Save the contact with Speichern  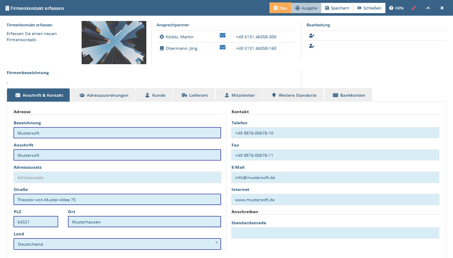tap(337, 8)
